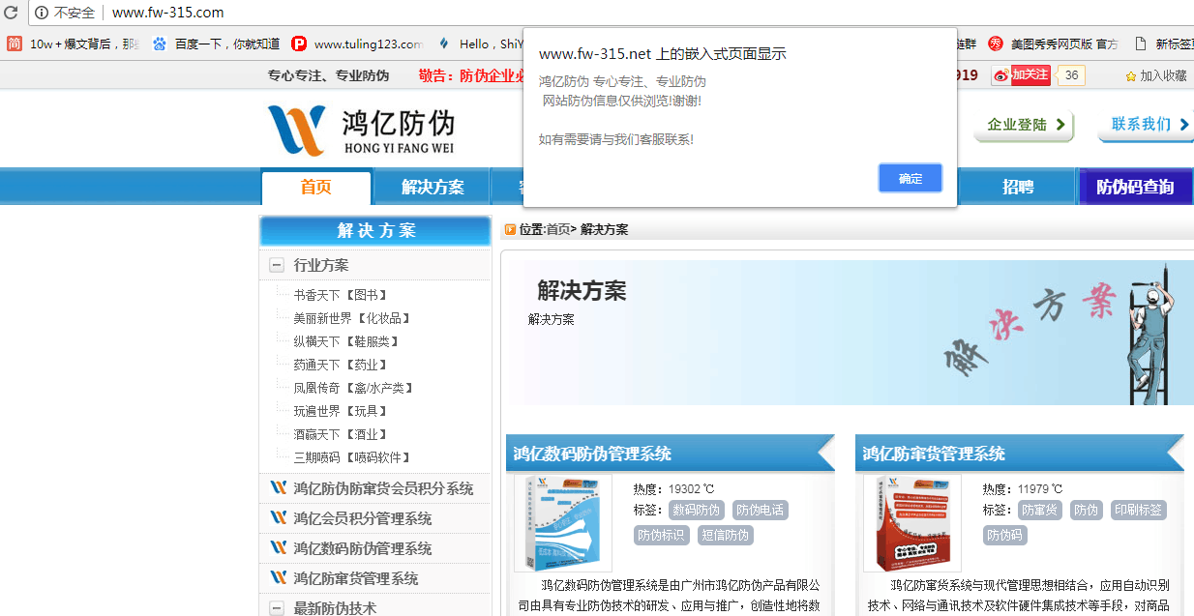Click the Weibo 加关注 icon

pos(1000,74)
